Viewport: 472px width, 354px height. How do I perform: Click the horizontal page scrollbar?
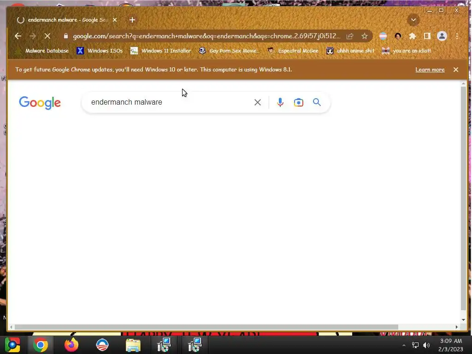click(206, 327)
